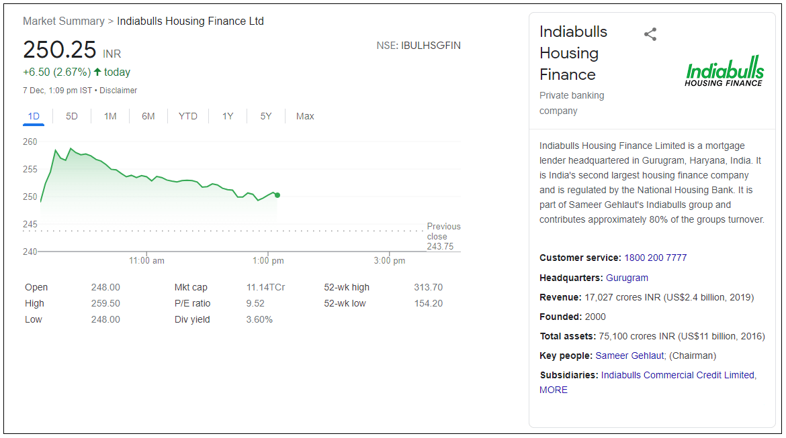Viewport: 786px width, 438px height.
Task: Show the 1M price chart
Action: pyautogui.click(x=110, y=116)
